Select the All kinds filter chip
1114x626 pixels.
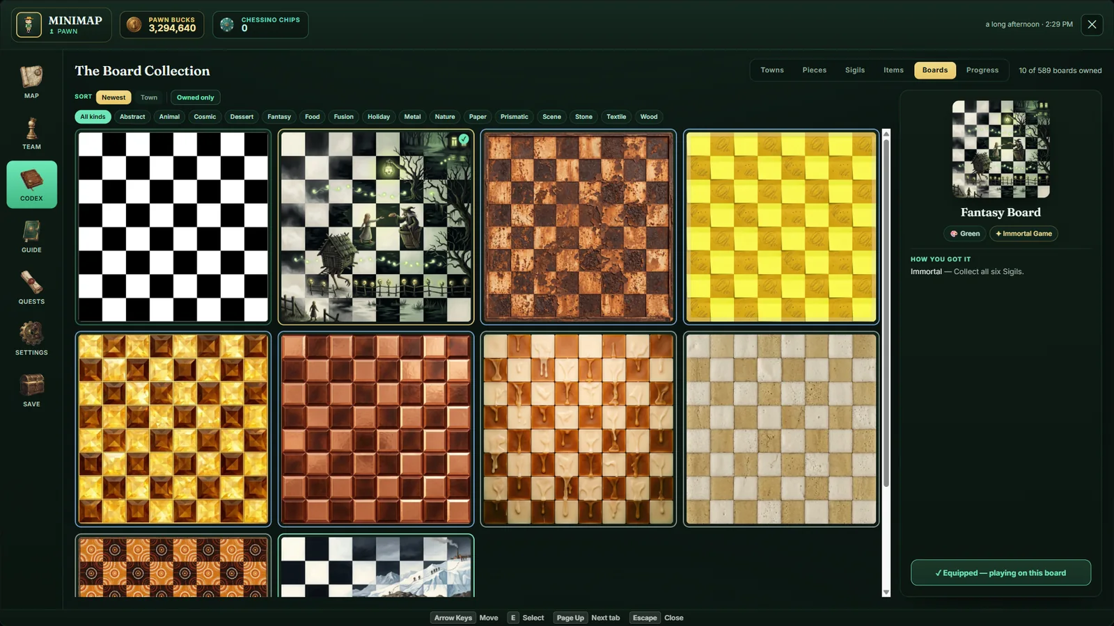point(93,117)
